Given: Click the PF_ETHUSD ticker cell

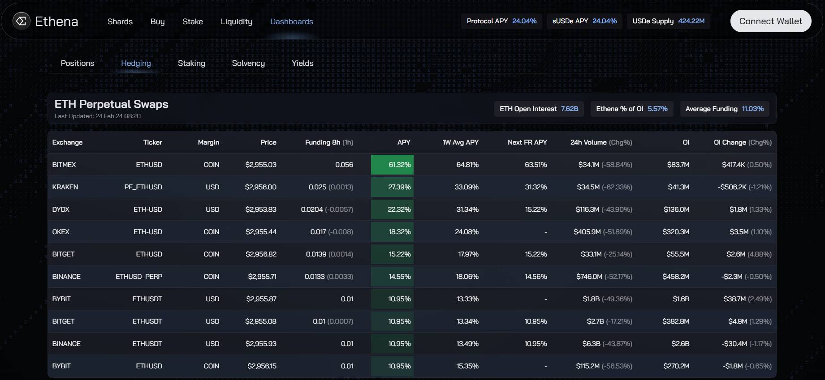Looking at the screenshot, I should (143, 187).
